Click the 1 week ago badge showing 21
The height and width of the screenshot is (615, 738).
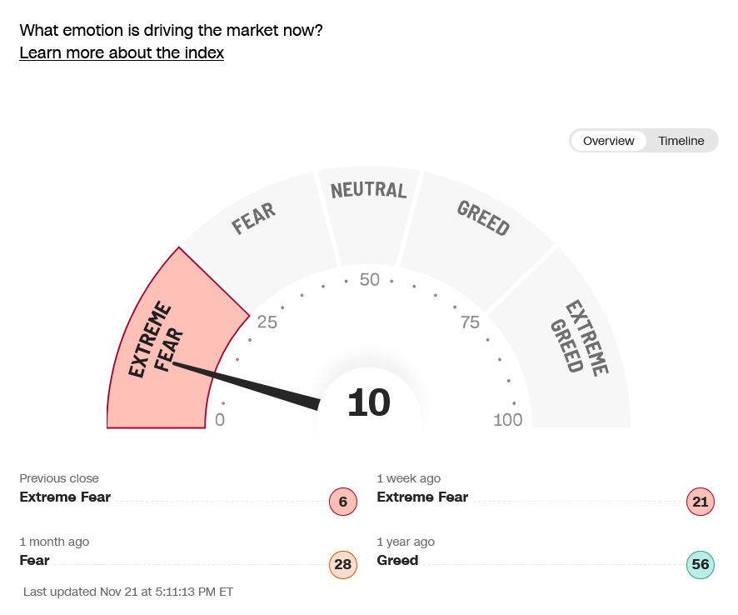click(x=700, y=502)
